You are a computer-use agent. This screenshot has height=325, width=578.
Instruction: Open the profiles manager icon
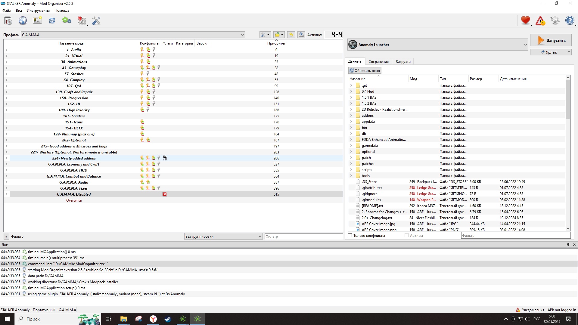point(37,21)
